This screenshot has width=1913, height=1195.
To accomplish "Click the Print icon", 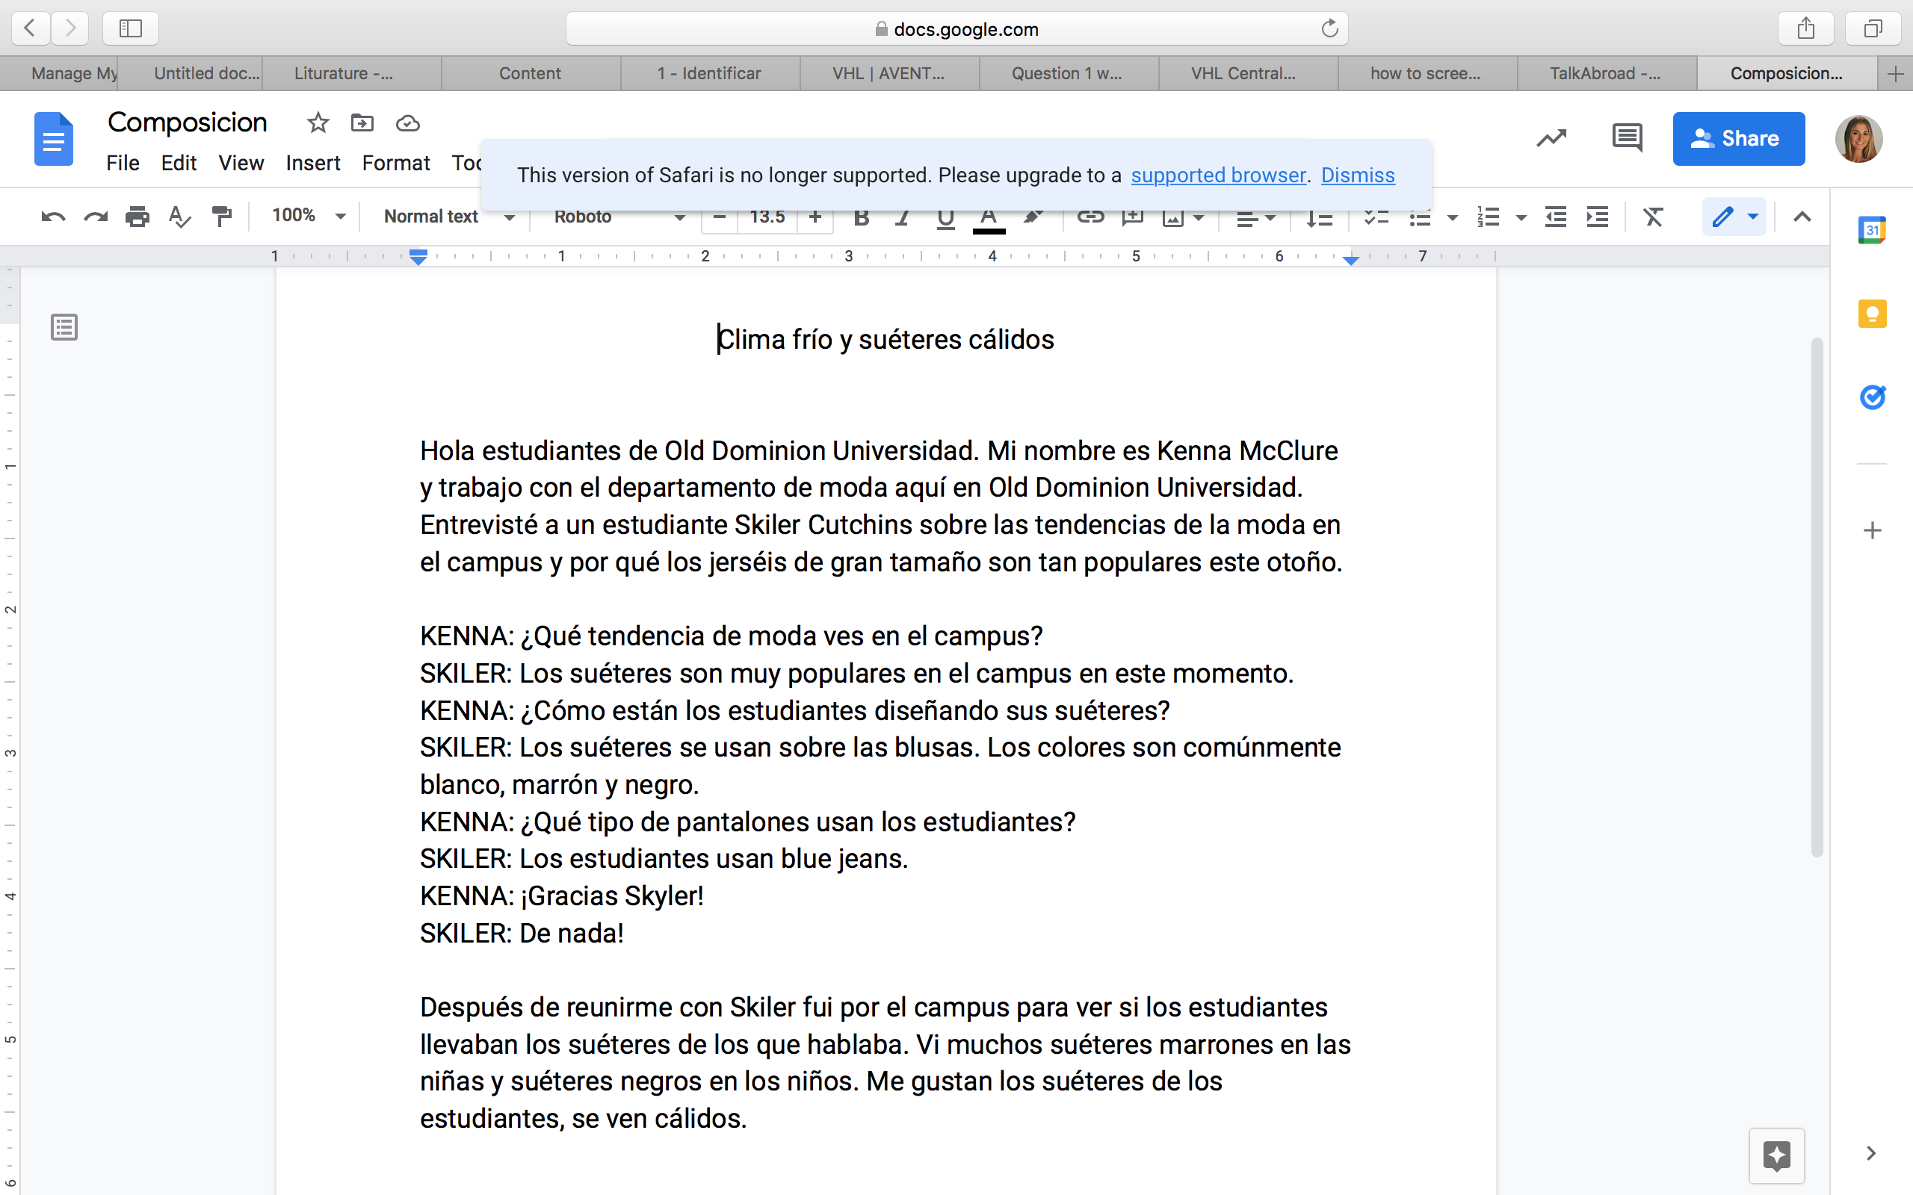I will coord(137,217).
